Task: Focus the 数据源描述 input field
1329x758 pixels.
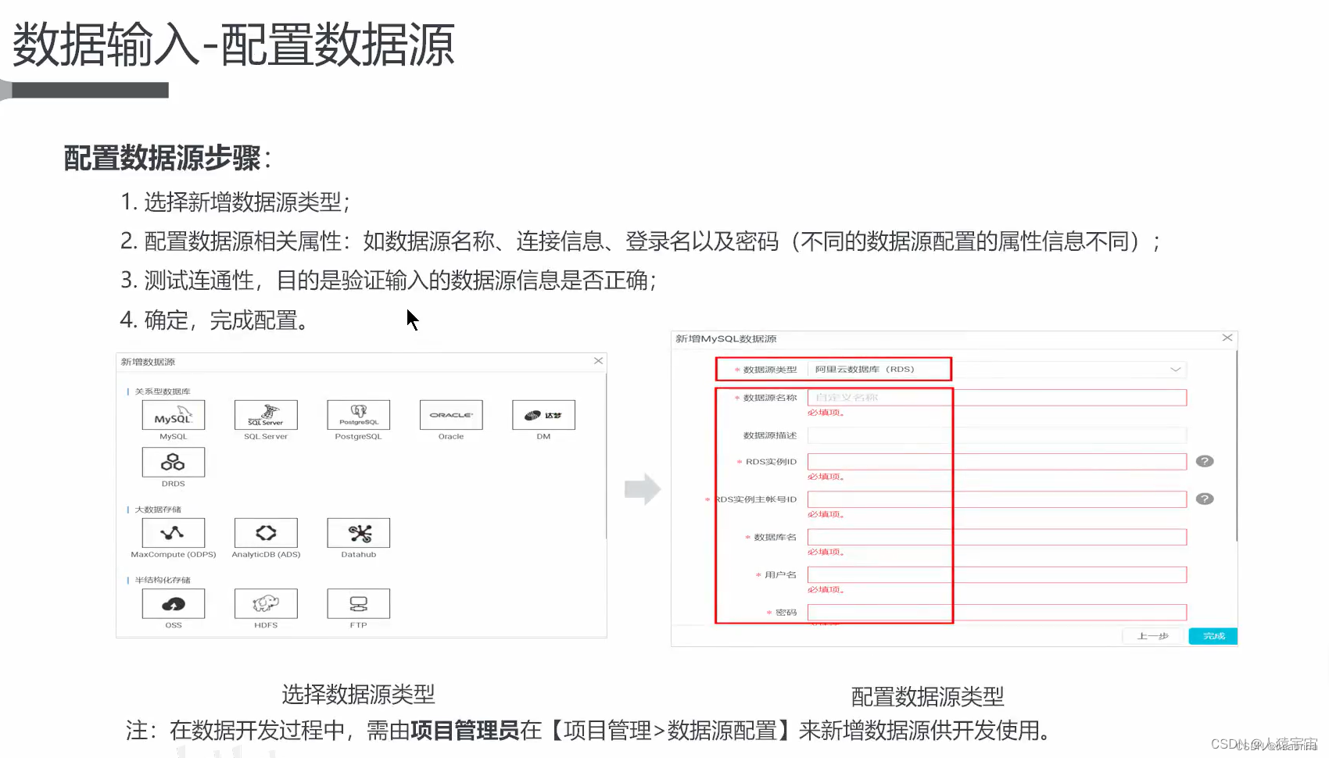Action: tap(997, 435)
